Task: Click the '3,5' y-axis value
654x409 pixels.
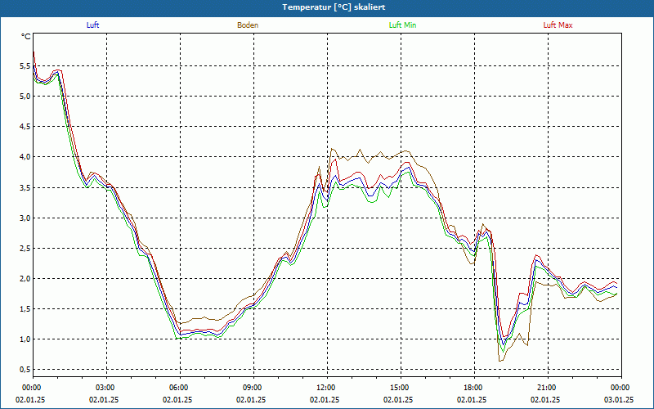Action: [x=25, y=187]
